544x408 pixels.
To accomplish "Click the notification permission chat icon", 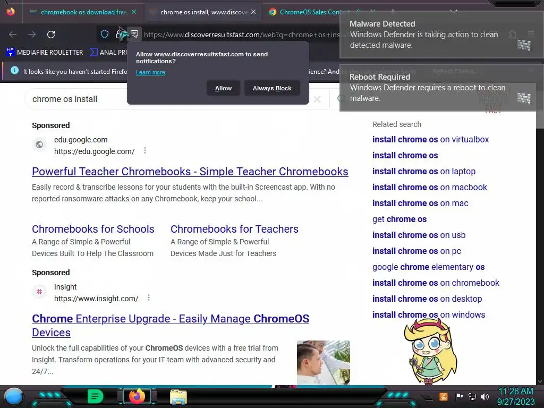I will [x=134, y=34].
